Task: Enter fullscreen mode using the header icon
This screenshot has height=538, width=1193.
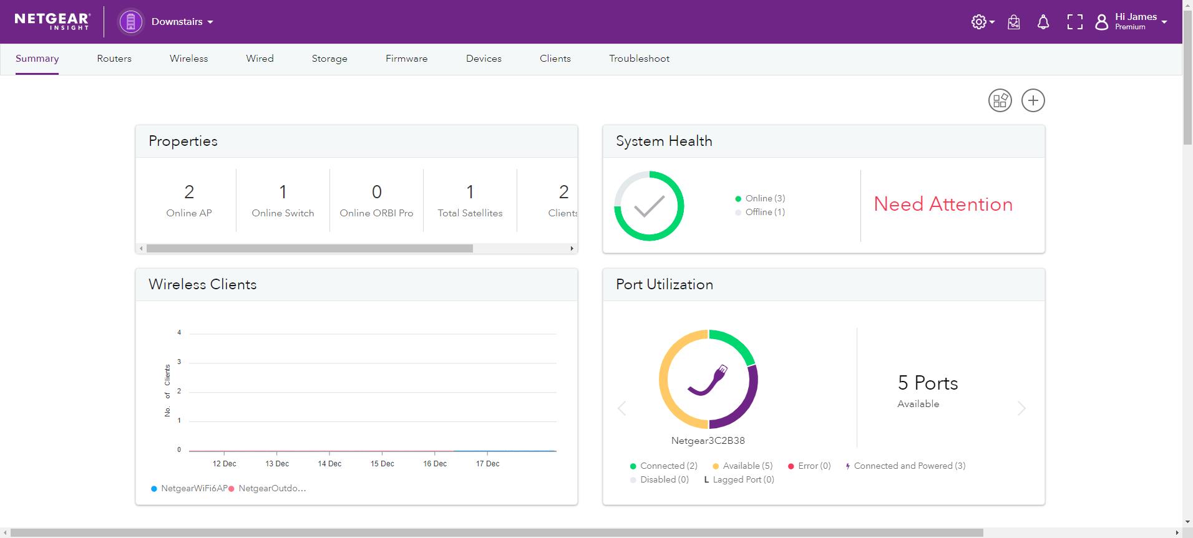Action: pos(1074,22)
